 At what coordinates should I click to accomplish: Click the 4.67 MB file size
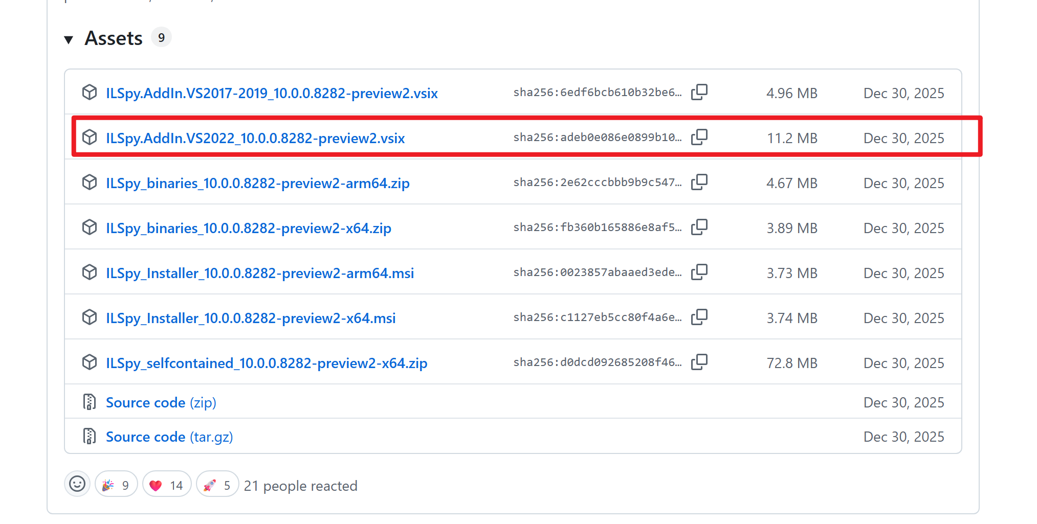(x=792, y=184)
